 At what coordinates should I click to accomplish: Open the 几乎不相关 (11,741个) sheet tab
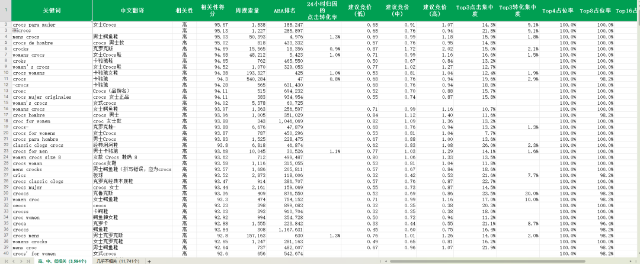pos(118,261)
